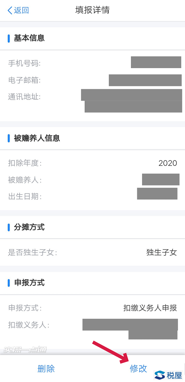This screenshot has width=185, height=382.
Task: Tap the 修改 button
Action: click(138, 369)
